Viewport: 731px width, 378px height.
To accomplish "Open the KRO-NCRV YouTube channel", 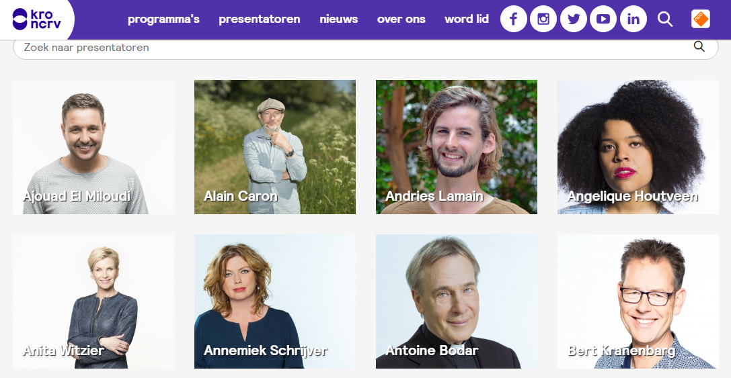I will coord(603,19).
